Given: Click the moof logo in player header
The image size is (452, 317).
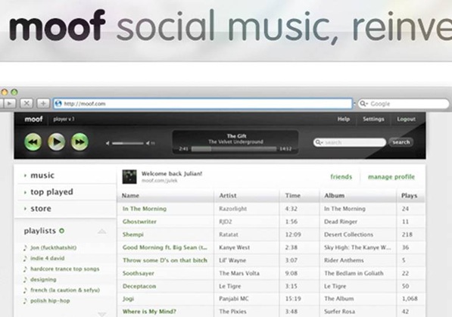Looking at the screenshot, I should point(34,119).
